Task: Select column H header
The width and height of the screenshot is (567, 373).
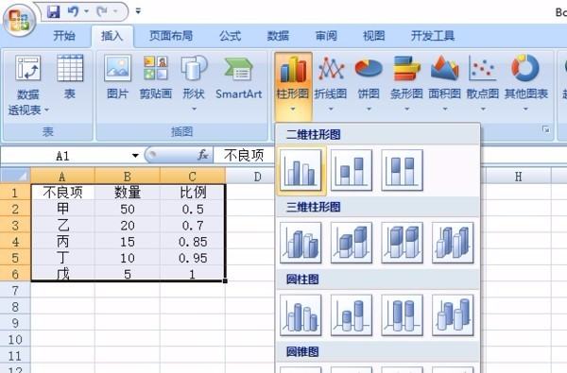Action: pyautogui.click(x=518, y=176)
